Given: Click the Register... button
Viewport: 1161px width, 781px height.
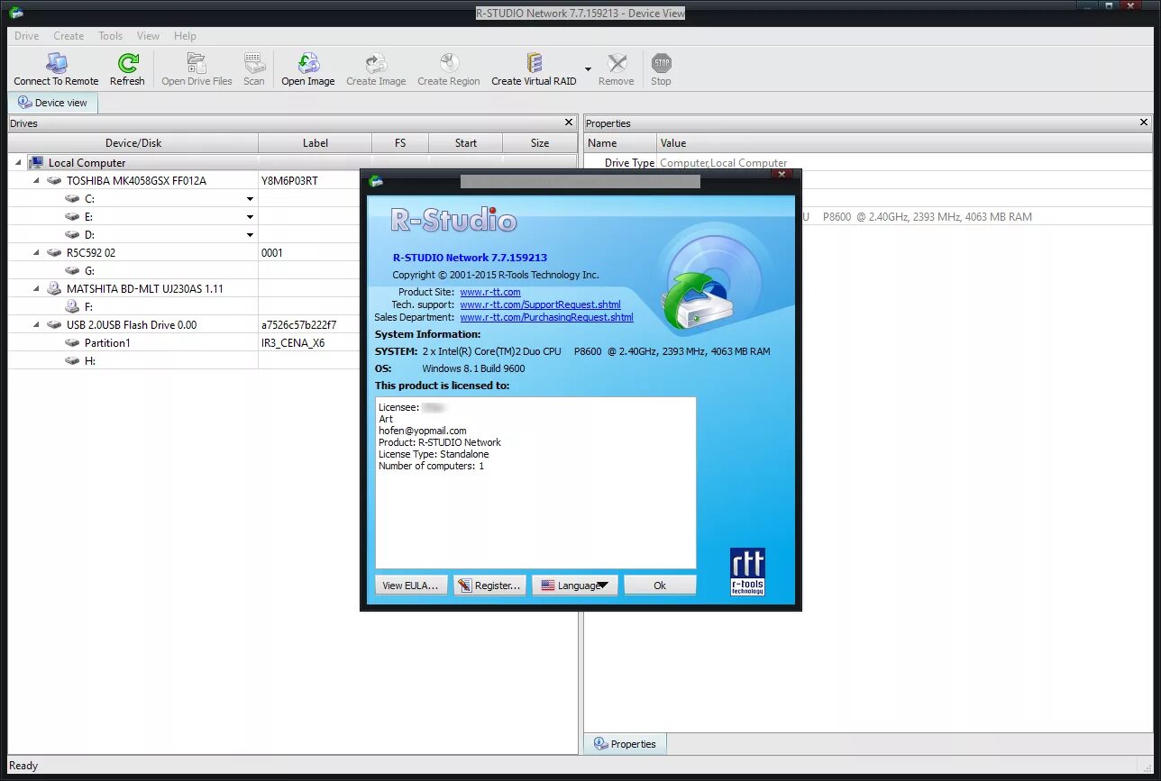Looking at the screenshot, I should pos(489,586).
